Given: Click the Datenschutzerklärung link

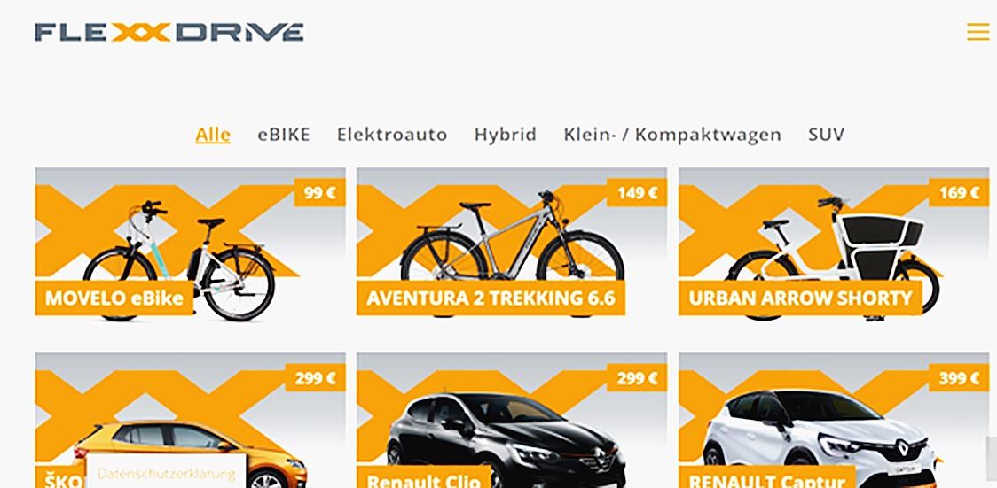Looking at the screenshot, I should pos(167,474).
